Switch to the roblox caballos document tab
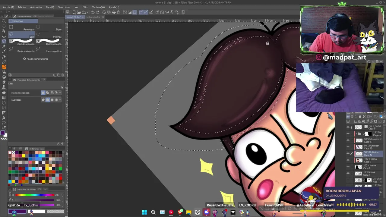Screen dimensions: 386x217 [x=93, y=17]
